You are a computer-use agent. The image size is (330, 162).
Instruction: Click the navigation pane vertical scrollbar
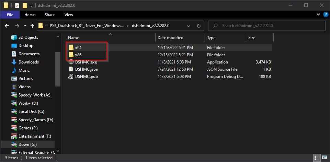(58, 69)
